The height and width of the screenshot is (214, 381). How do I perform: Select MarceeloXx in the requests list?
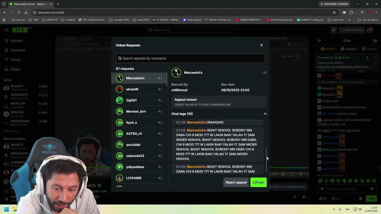(x=139, y=78)
